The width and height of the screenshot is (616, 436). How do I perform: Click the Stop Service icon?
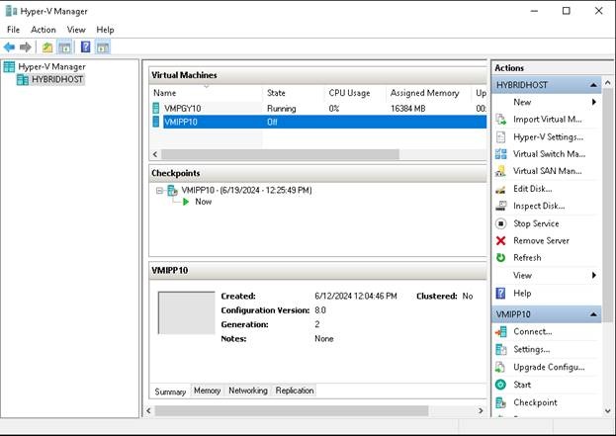coord(501,223)
